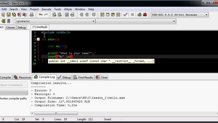The height and width of the screenshot is (123, 218).
Task: Click the Close All files icon
Action: click(x=25, y=14)
